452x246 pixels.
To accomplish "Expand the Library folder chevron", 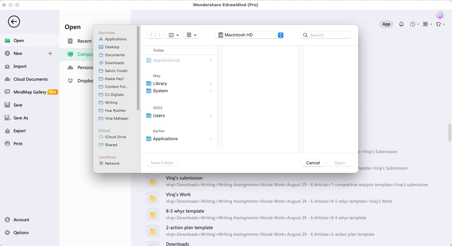I will (x=211, y=84).
